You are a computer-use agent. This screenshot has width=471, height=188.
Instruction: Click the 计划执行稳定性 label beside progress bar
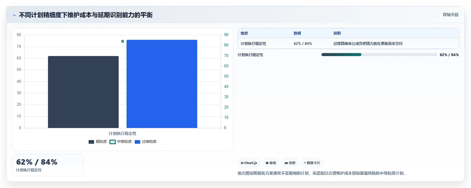tap(250, 55)
